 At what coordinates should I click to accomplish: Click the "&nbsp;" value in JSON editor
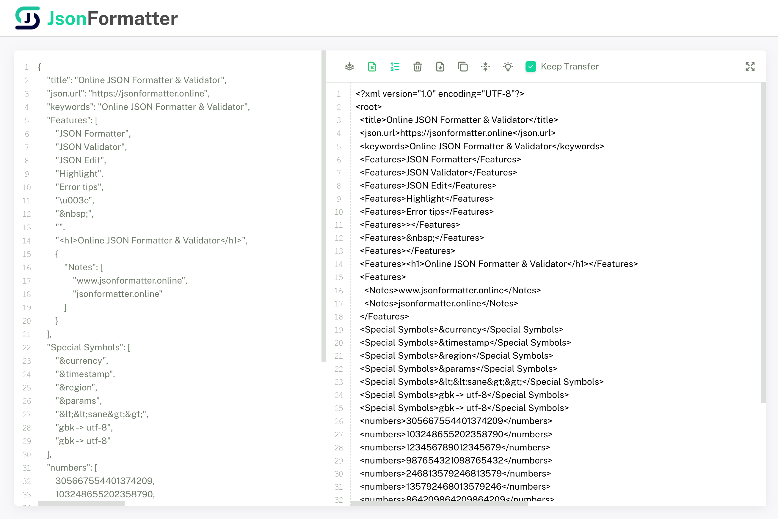[x=75, y=214]
